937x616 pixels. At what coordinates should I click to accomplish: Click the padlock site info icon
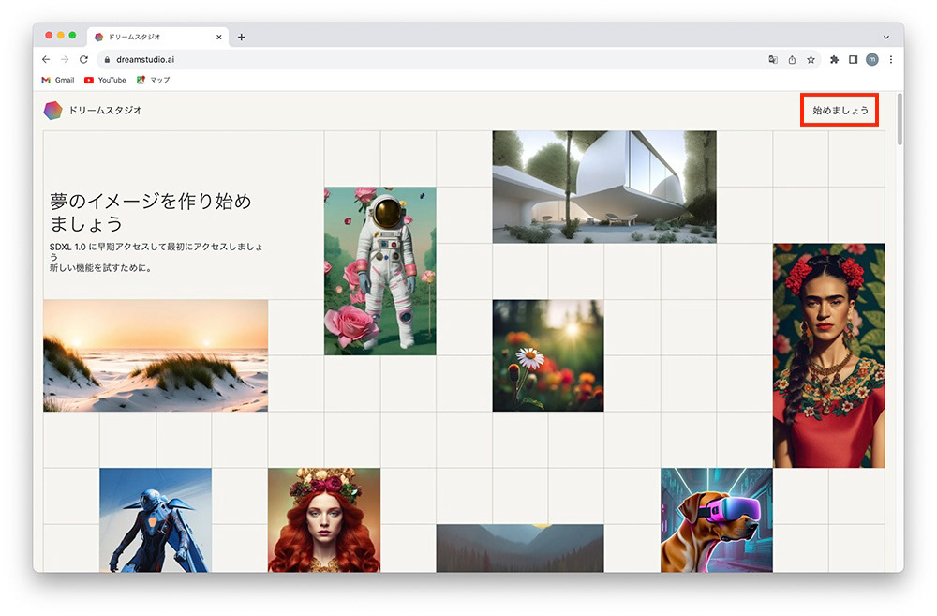click(x=107, y=59)
